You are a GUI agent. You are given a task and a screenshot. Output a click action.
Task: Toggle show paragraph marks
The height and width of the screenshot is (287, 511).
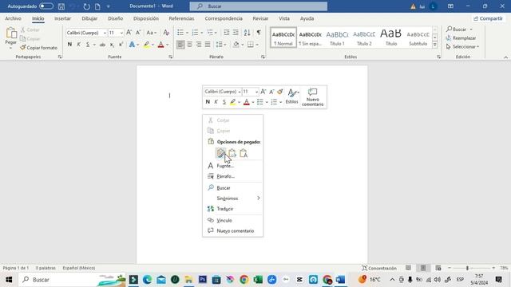pos(259,33)
